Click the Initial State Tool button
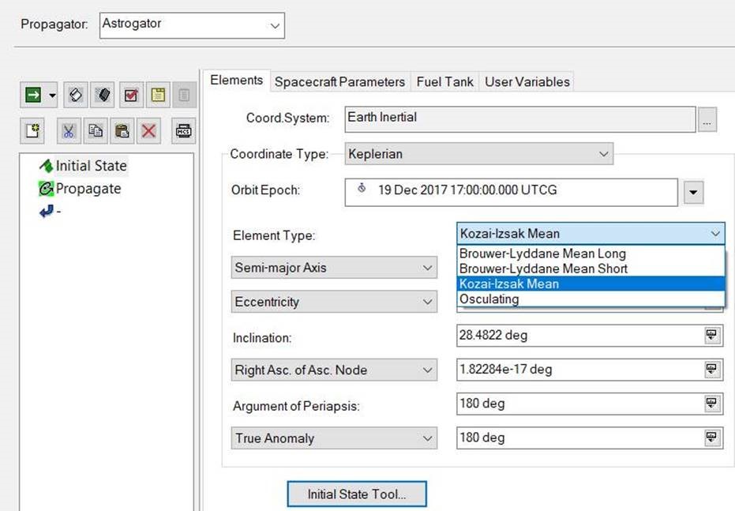 [x=356, y=494]
